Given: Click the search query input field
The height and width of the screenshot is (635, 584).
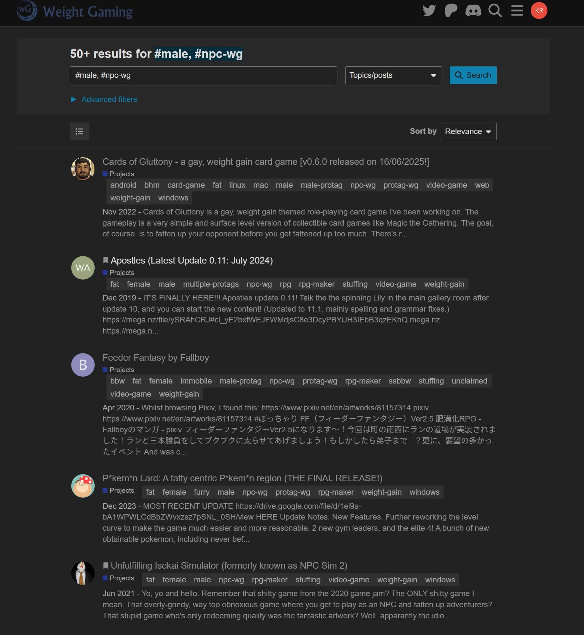Looking at the screenshot, I should pyautogui.click(x=203, y=75).
